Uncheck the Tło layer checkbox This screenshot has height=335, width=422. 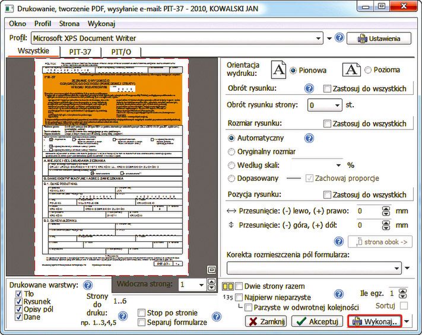pos(18,293)
